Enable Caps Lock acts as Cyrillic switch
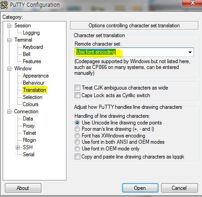This screenshot has height=197, width=202. coord(77,95)
